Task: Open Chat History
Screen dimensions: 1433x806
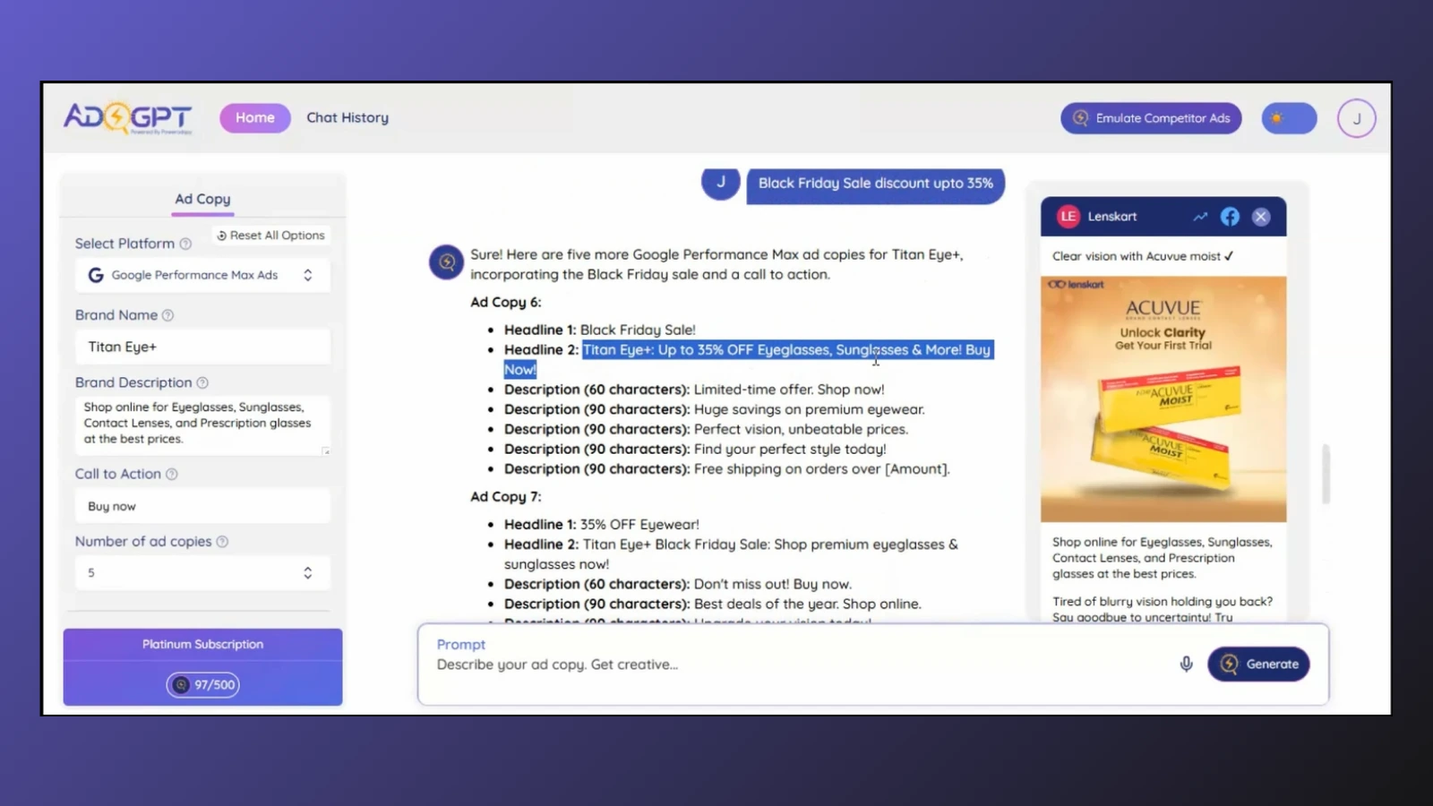Action: [348, 117]
